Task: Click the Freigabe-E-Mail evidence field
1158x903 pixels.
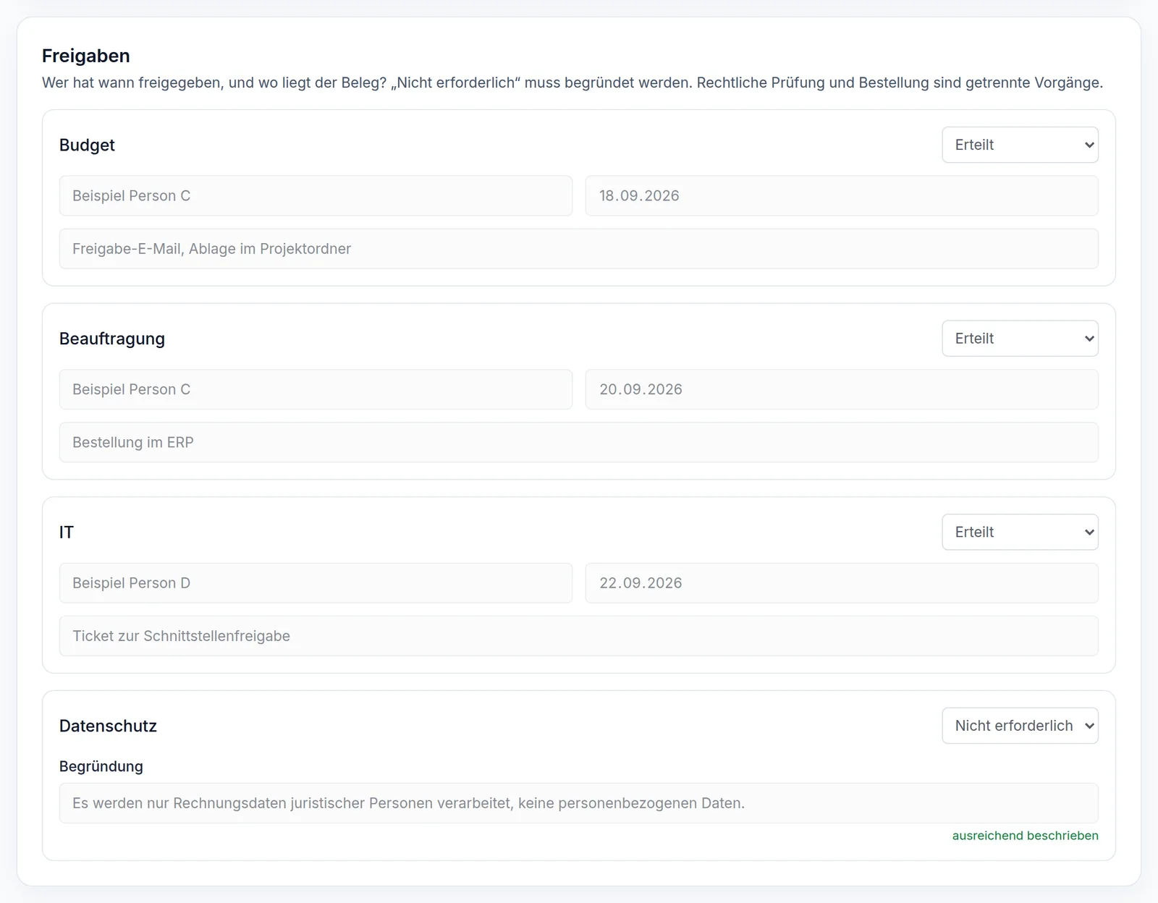Action: tap(579, 249)
